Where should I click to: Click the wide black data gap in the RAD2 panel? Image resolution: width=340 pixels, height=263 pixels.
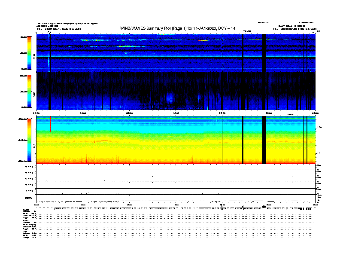[264, 53]
